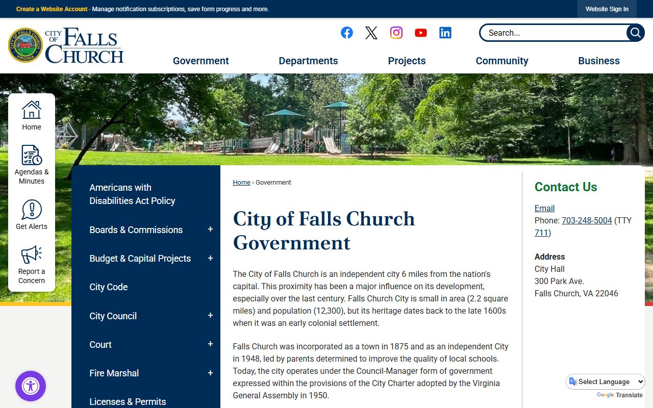Expand the Fire Marshal submenu
The width and height of the screenshot is (653, 408).
pos(210,373)
